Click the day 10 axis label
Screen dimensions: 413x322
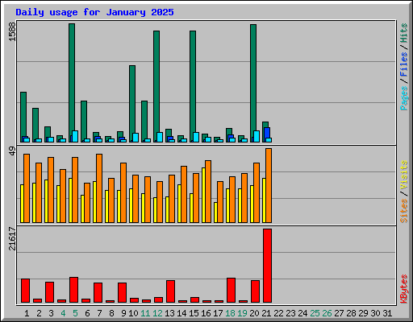(133, 313)
